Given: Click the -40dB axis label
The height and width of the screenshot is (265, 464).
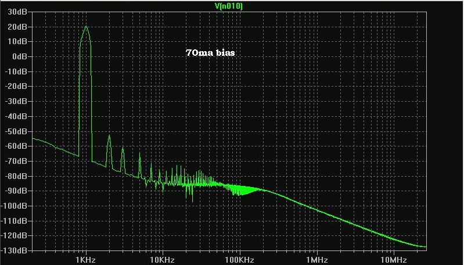Looking at the screenshot, I should coord(16,116).
